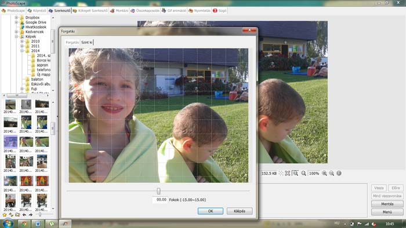Screen dimensions: 406x228
Task: Expand the Fuji folder node
Action: (22, 89)
